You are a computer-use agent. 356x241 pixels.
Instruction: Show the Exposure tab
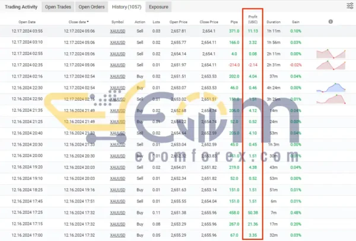pos(158,7)
